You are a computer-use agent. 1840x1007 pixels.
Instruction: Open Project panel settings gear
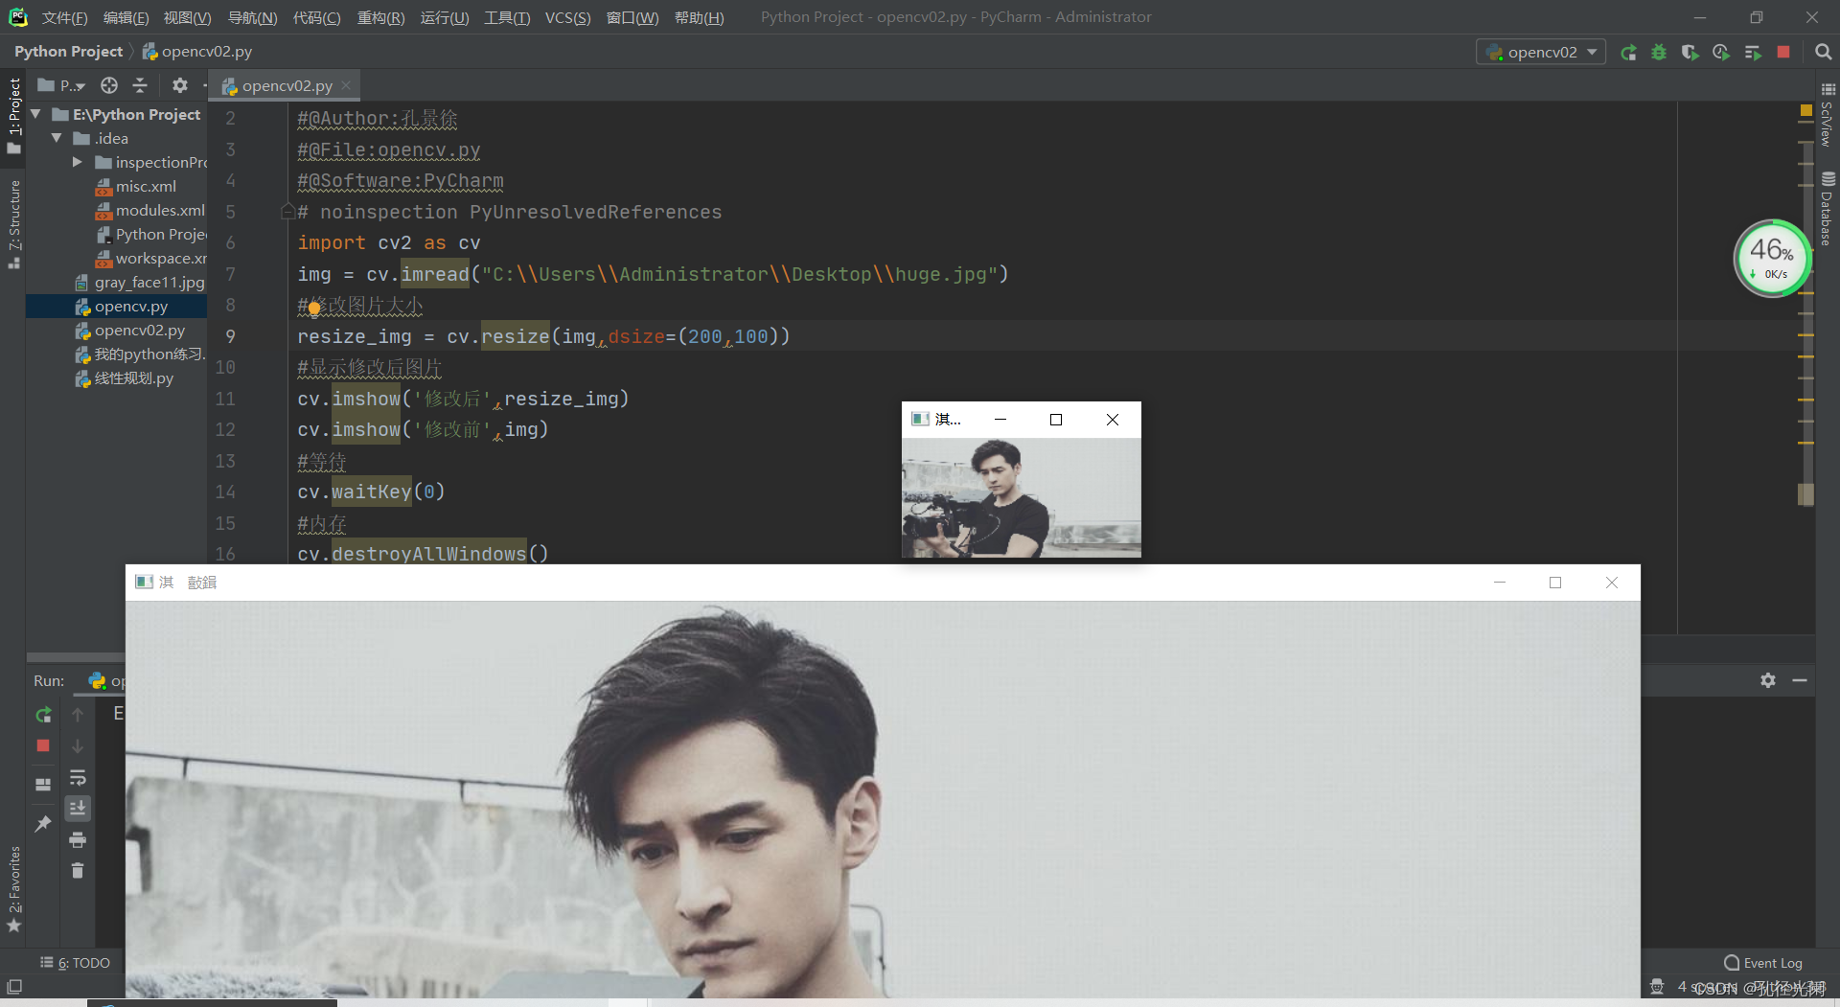[x=179, y=85]
